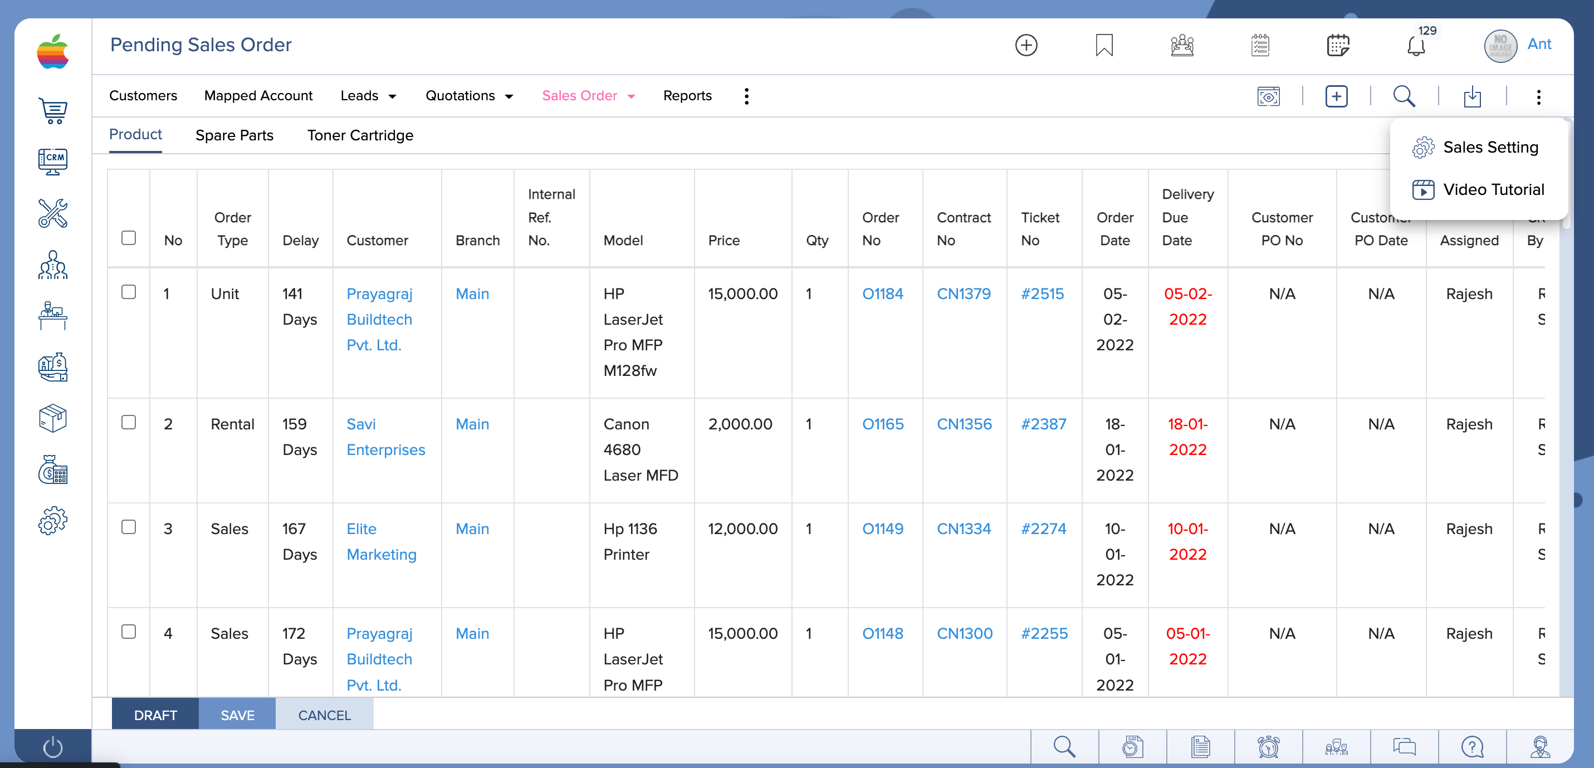1594x768 pixels.
Task: Click the circled plus quick-add icon
Action: tap(1026, 45)
